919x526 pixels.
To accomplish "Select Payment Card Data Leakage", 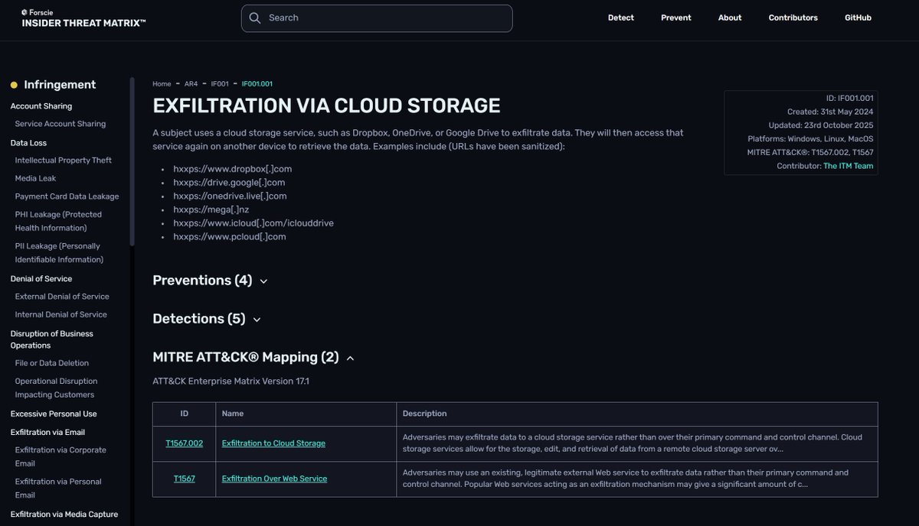I will pos(67,196).
